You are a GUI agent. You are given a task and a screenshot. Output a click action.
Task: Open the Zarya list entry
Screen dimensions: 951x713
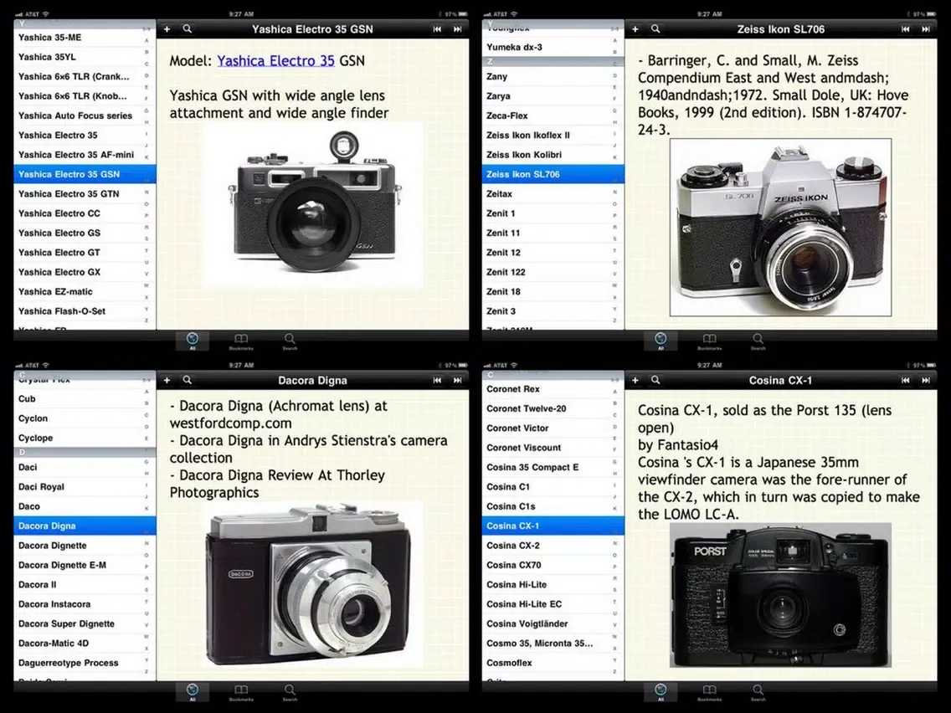click(x=553, y=95)
